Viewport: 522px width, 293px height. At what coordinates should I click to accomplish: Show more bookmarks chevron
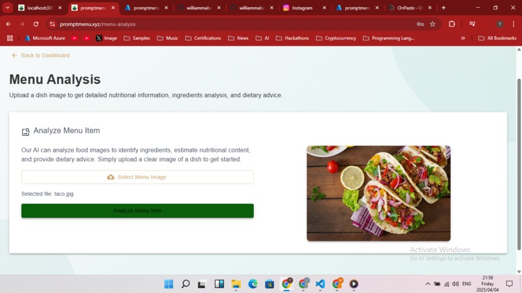tap(463, 38)
